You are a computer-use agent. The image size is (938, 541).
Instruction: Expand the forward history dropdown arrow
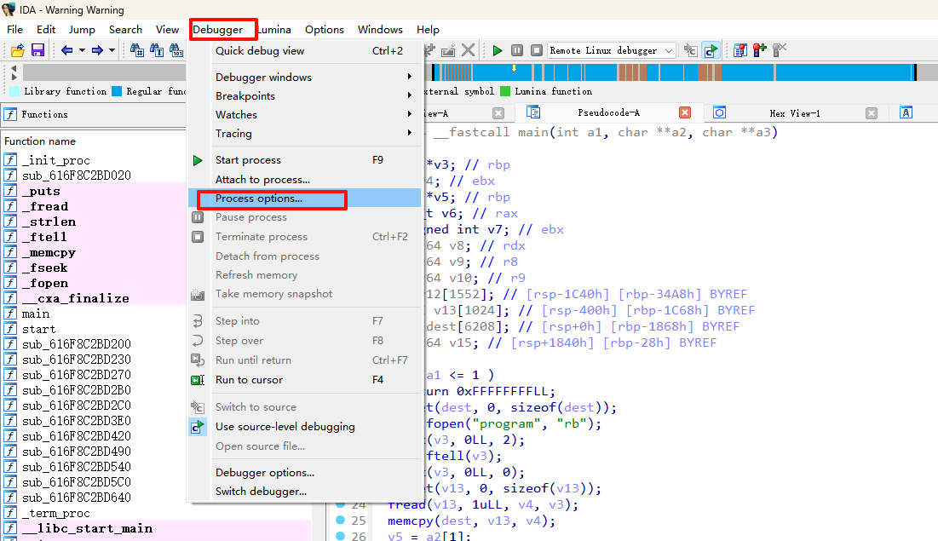112,50
